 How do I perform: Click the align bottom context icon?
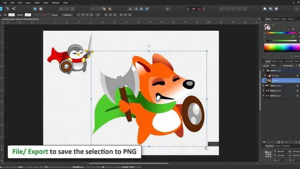[x=130, y=15]
